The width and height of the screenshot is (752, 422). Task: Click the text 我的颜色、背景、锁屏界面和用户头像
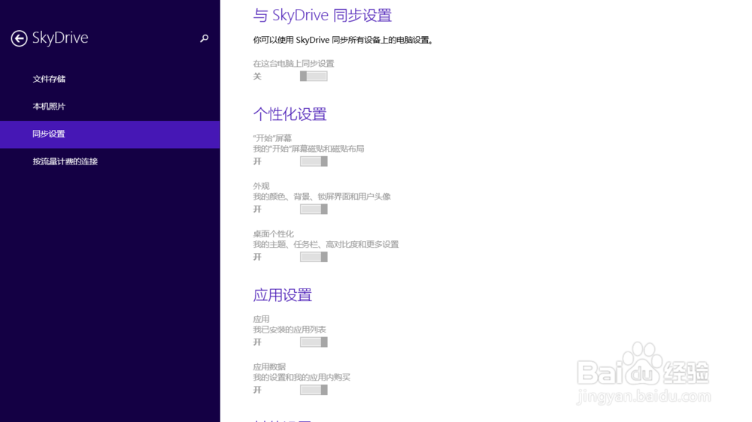[322, 197]
